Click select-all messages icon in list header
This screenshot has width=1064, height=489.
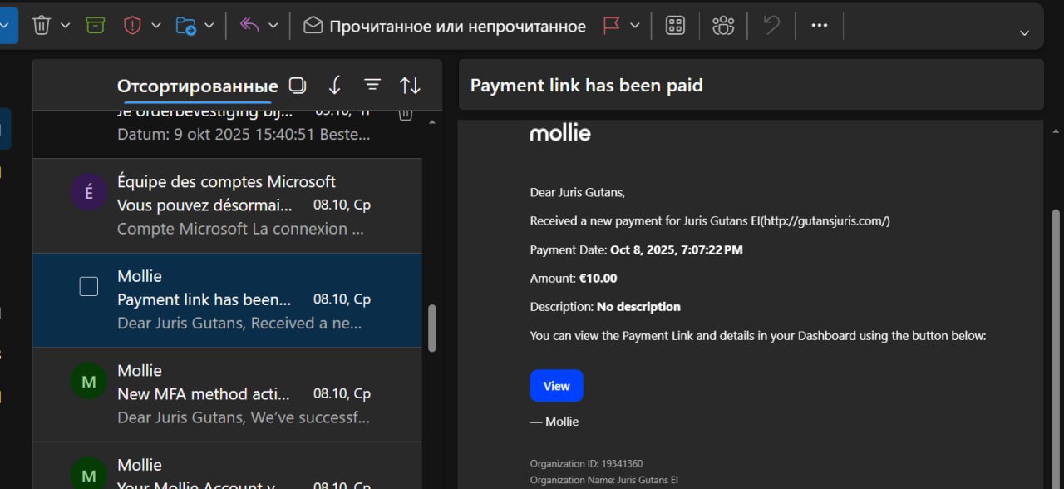tap(297, 85)
